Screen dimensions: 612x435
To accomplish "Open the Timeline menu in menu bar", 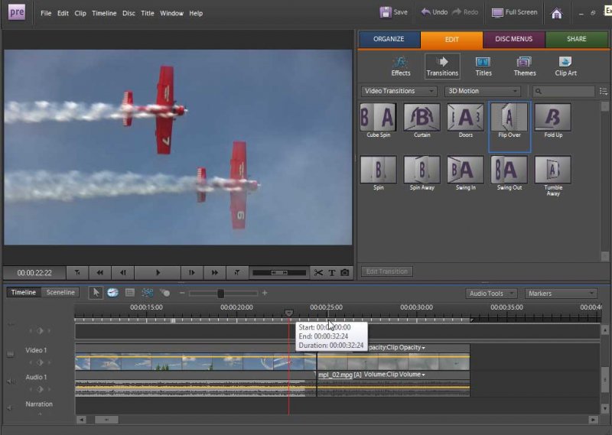I will [x=104, y=13].
